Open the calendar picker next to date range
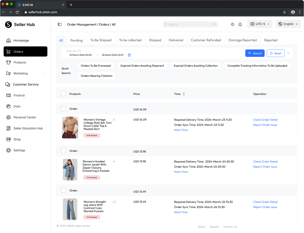This screenshot has height=233, width=304. (129, 55)
